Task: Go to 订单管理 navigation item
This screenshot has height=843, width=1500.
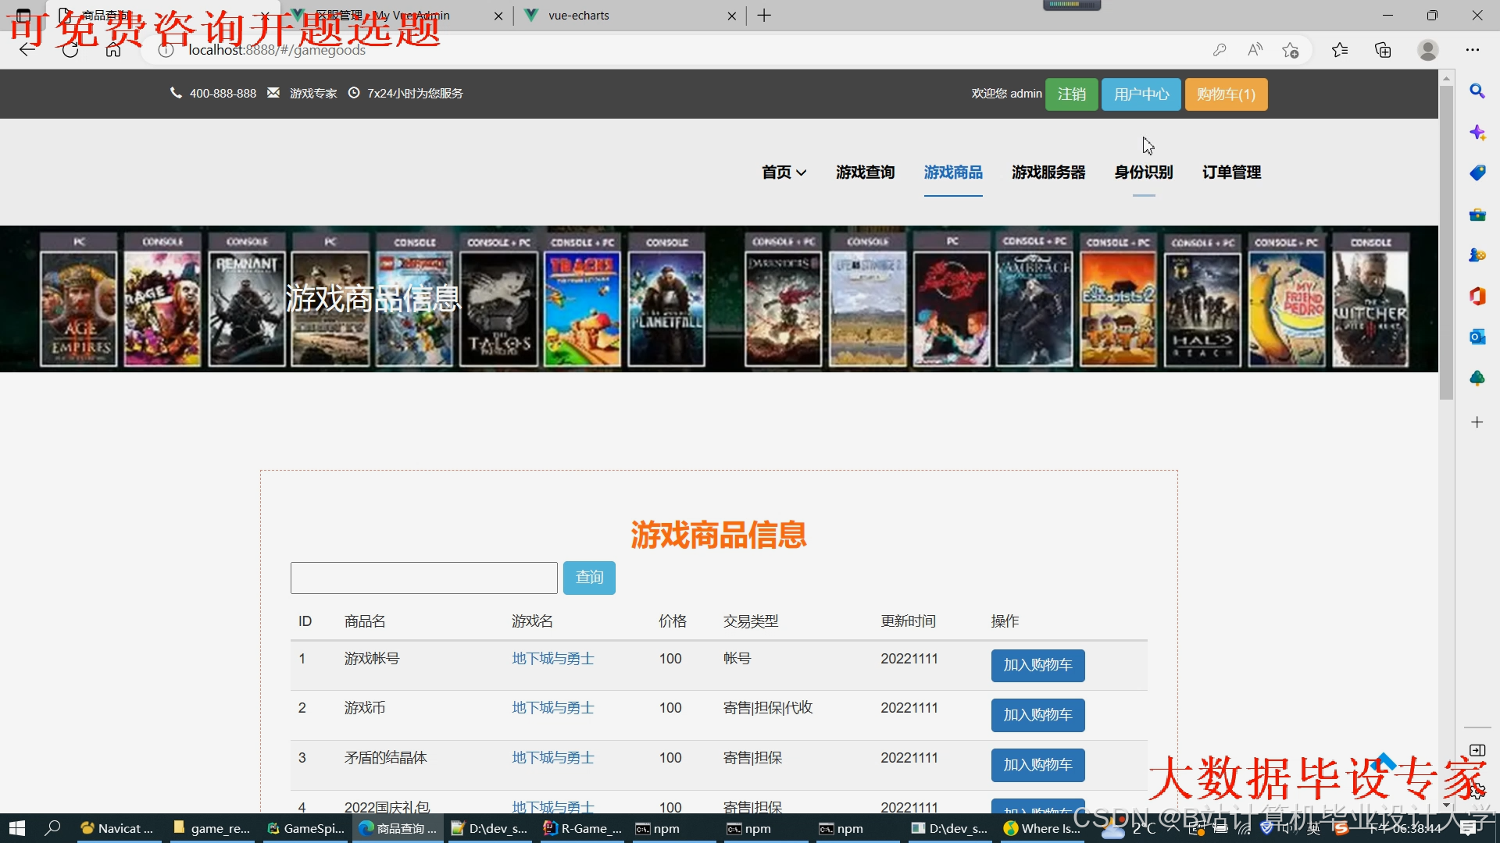Action: [x=1231, y=173]
